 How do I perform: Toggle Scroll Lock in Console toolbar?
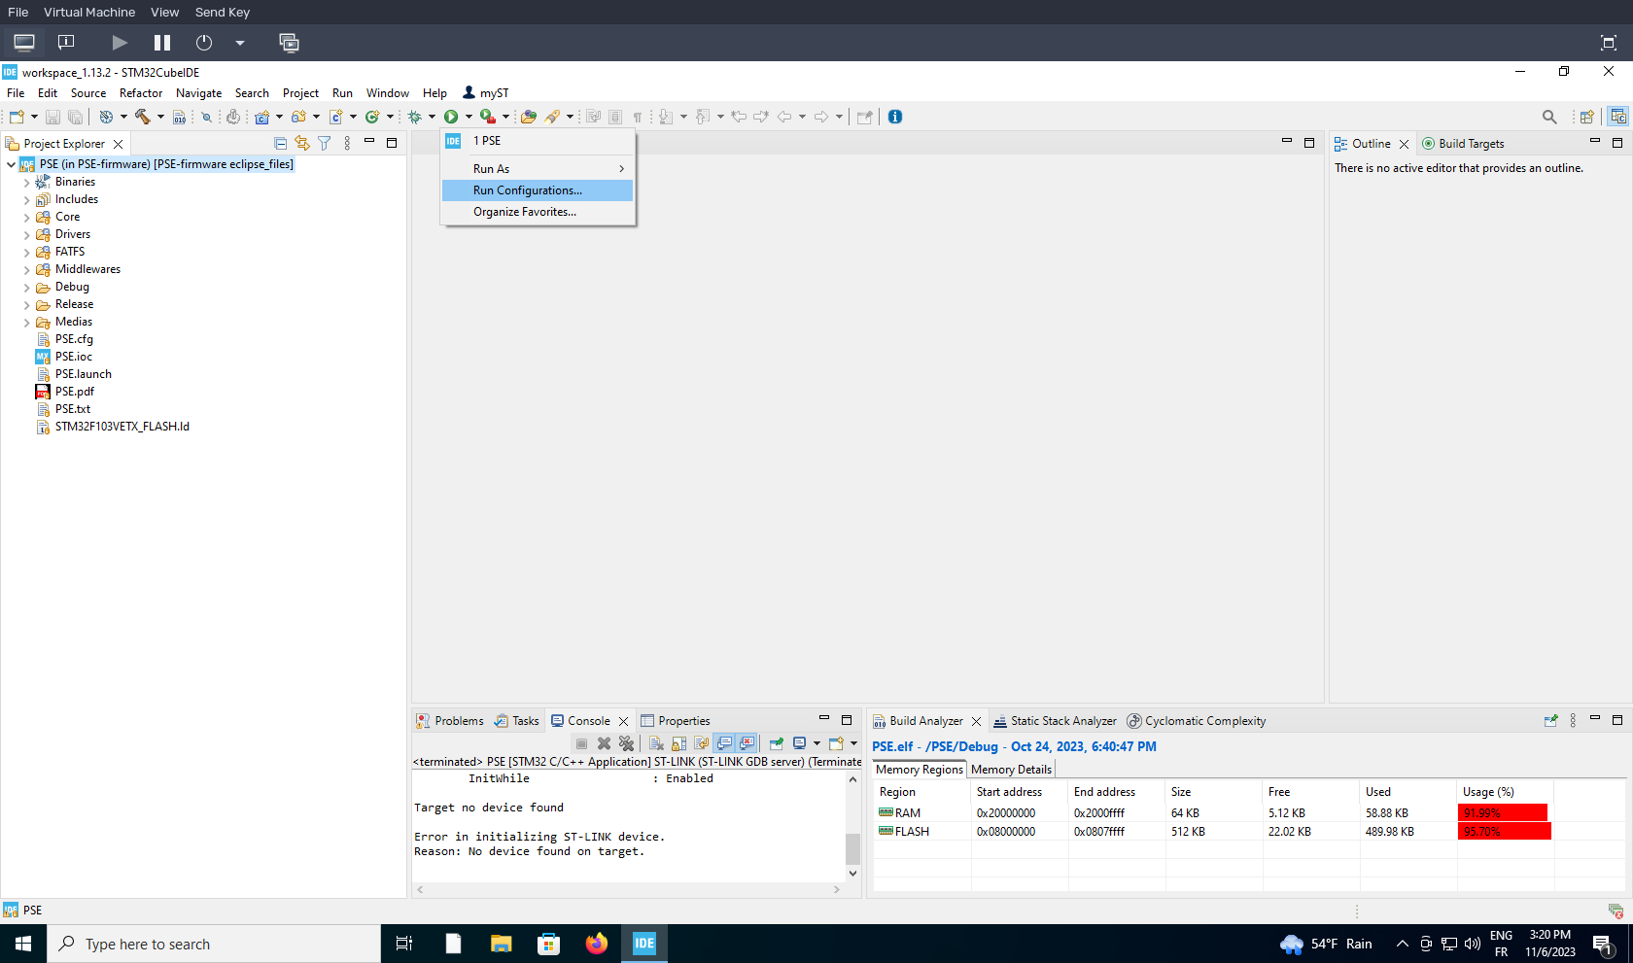click(x=678, y=743)
